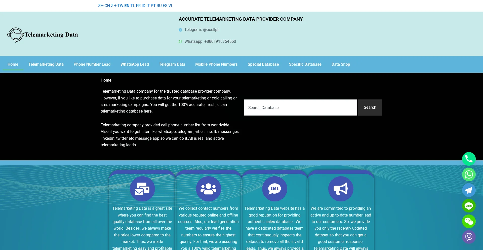Open the Data Shop menu item
Screen dimensions: 483x250
click(341, 64)
